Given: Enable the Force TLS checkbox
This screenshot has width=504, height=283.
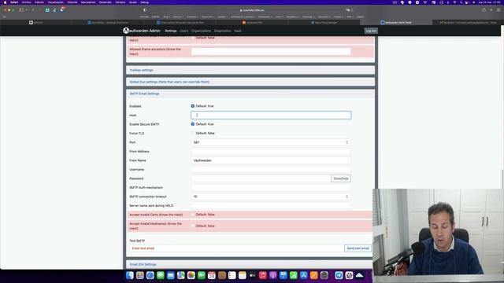Looking at the screenshot, I should pyautogui.click(x=193, y=133).
